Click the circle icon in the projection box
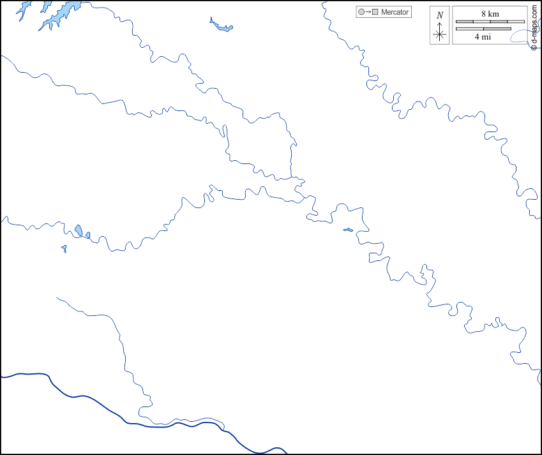The width and height of the screenshot is (542, 455). point(361,12)
